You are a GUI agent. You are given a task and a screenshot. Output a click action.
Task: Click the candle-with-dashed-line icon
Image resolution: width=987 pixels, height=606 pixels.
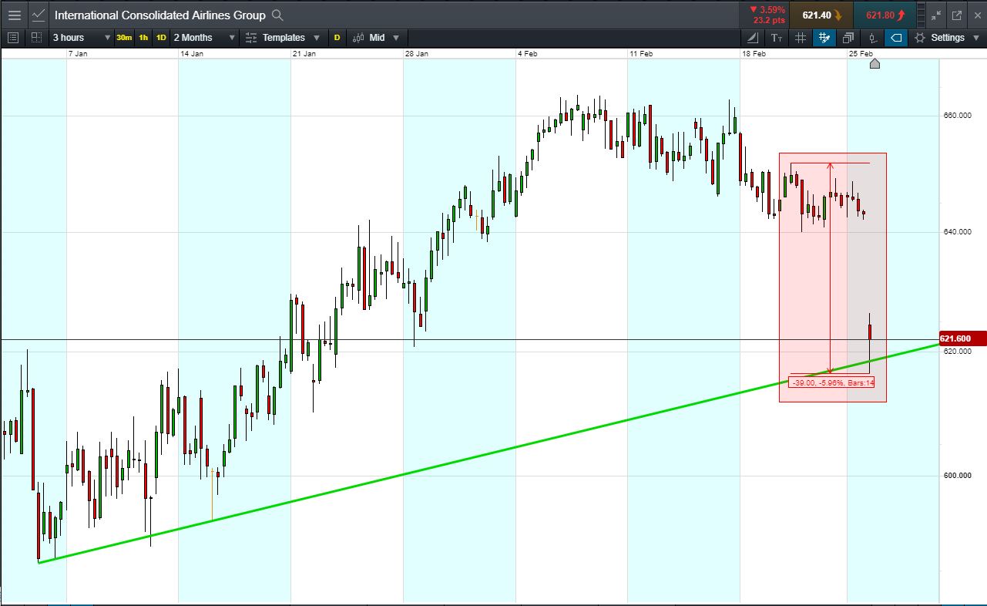(x=872, y=37)
